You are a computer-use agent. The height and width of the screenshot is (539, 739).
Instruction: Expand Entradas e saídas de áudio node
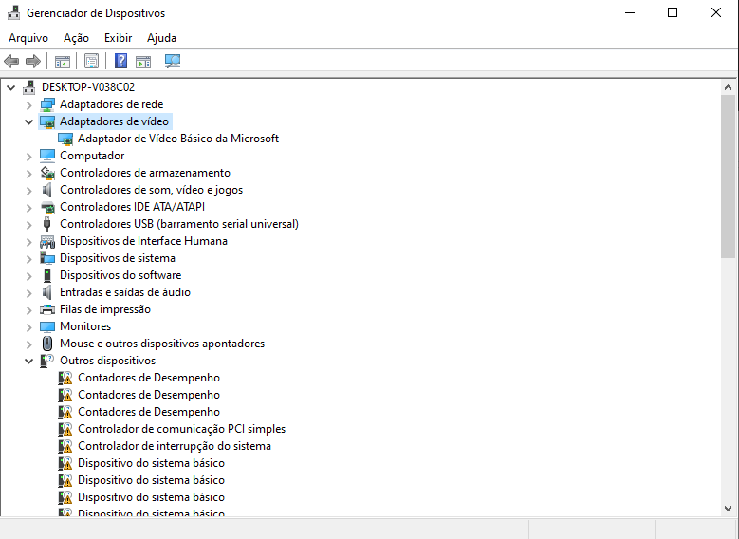[x=29, y=293]
